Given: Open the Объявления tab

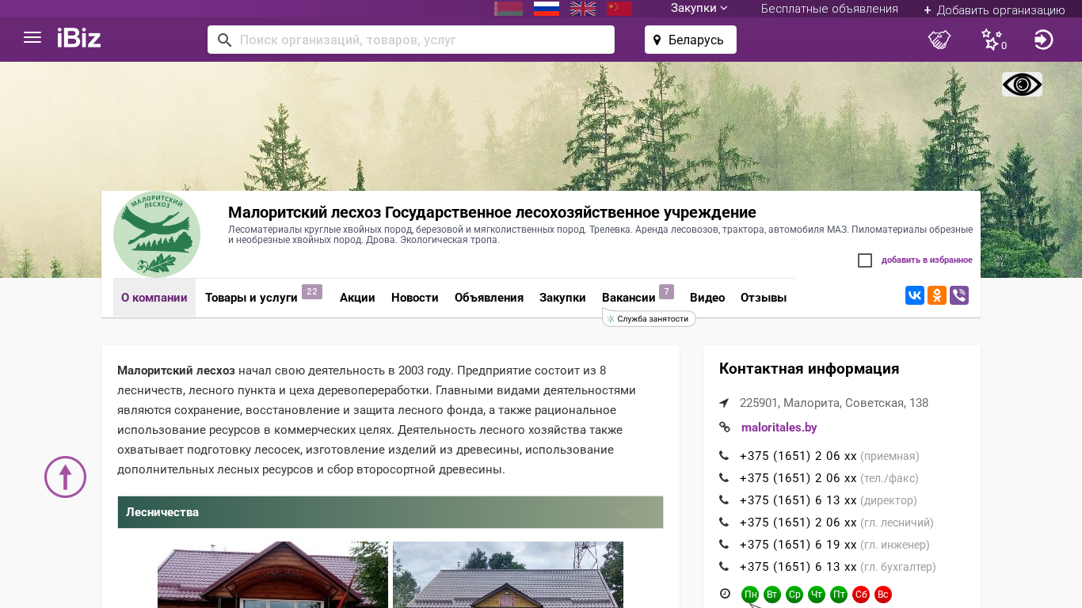Looking at the screenshot, I should click(x=489, y=298).
